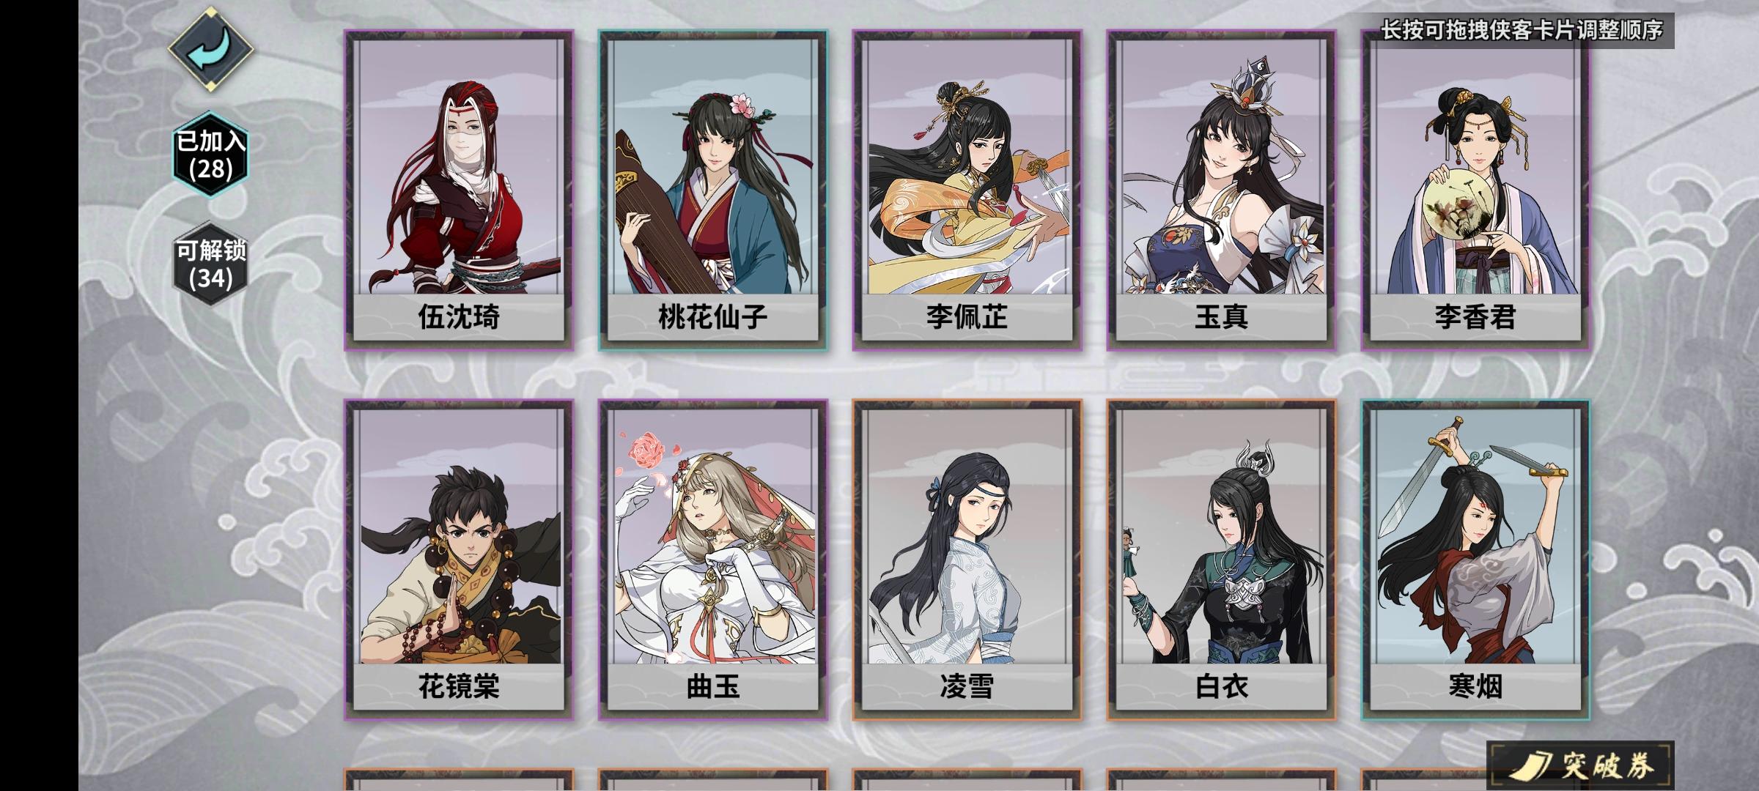Switch to the 已加入 (28) tab
Screen dimensions: 1759x791
coord(211,155)
